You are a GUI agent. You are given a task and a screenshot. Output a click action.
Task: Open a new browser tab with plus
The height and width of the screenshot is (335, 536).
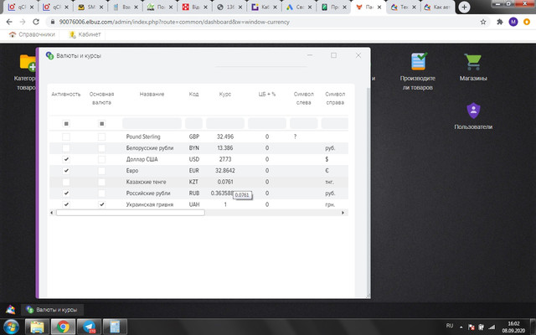(464, 7)
